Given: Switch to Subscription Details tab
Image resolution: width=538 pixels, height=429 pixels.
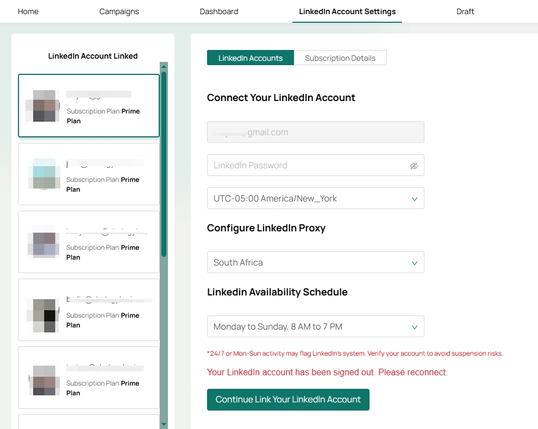Looking at the screenshot, I should click(x=340, y=58).
